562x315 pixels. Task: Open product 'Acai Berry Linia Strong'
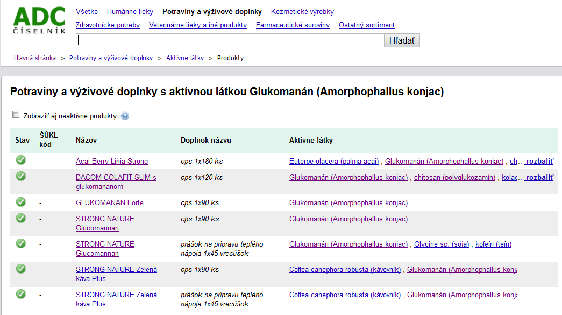[112, 162]
